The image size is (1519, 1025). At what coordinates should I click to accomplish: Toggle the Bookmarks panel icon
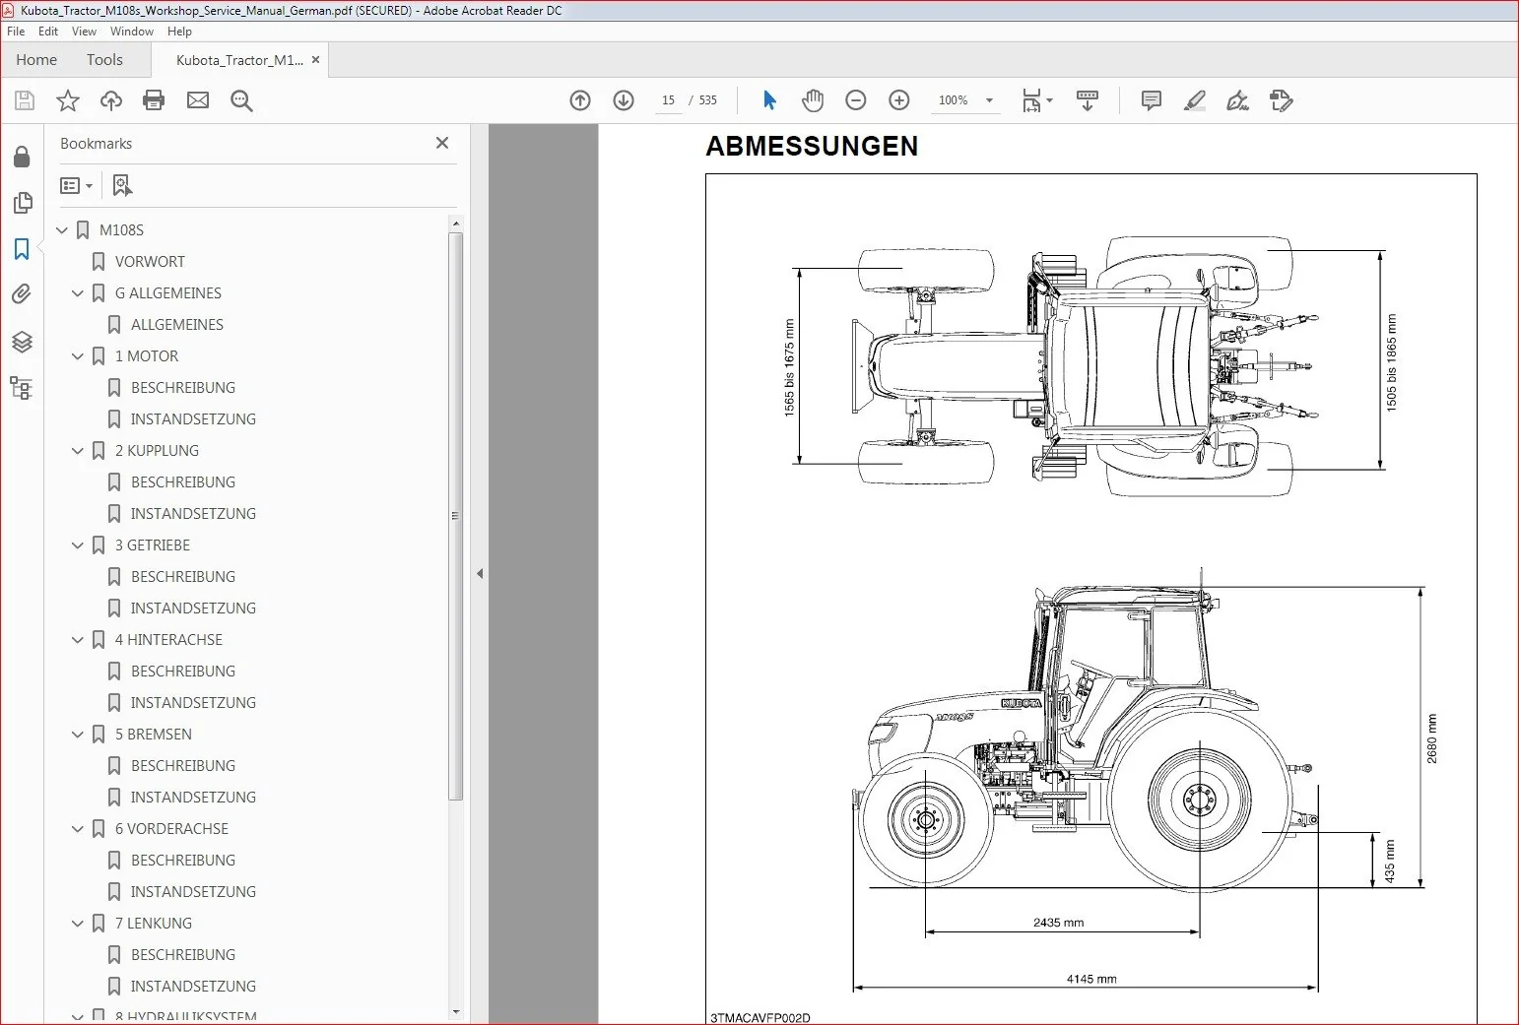22,249
